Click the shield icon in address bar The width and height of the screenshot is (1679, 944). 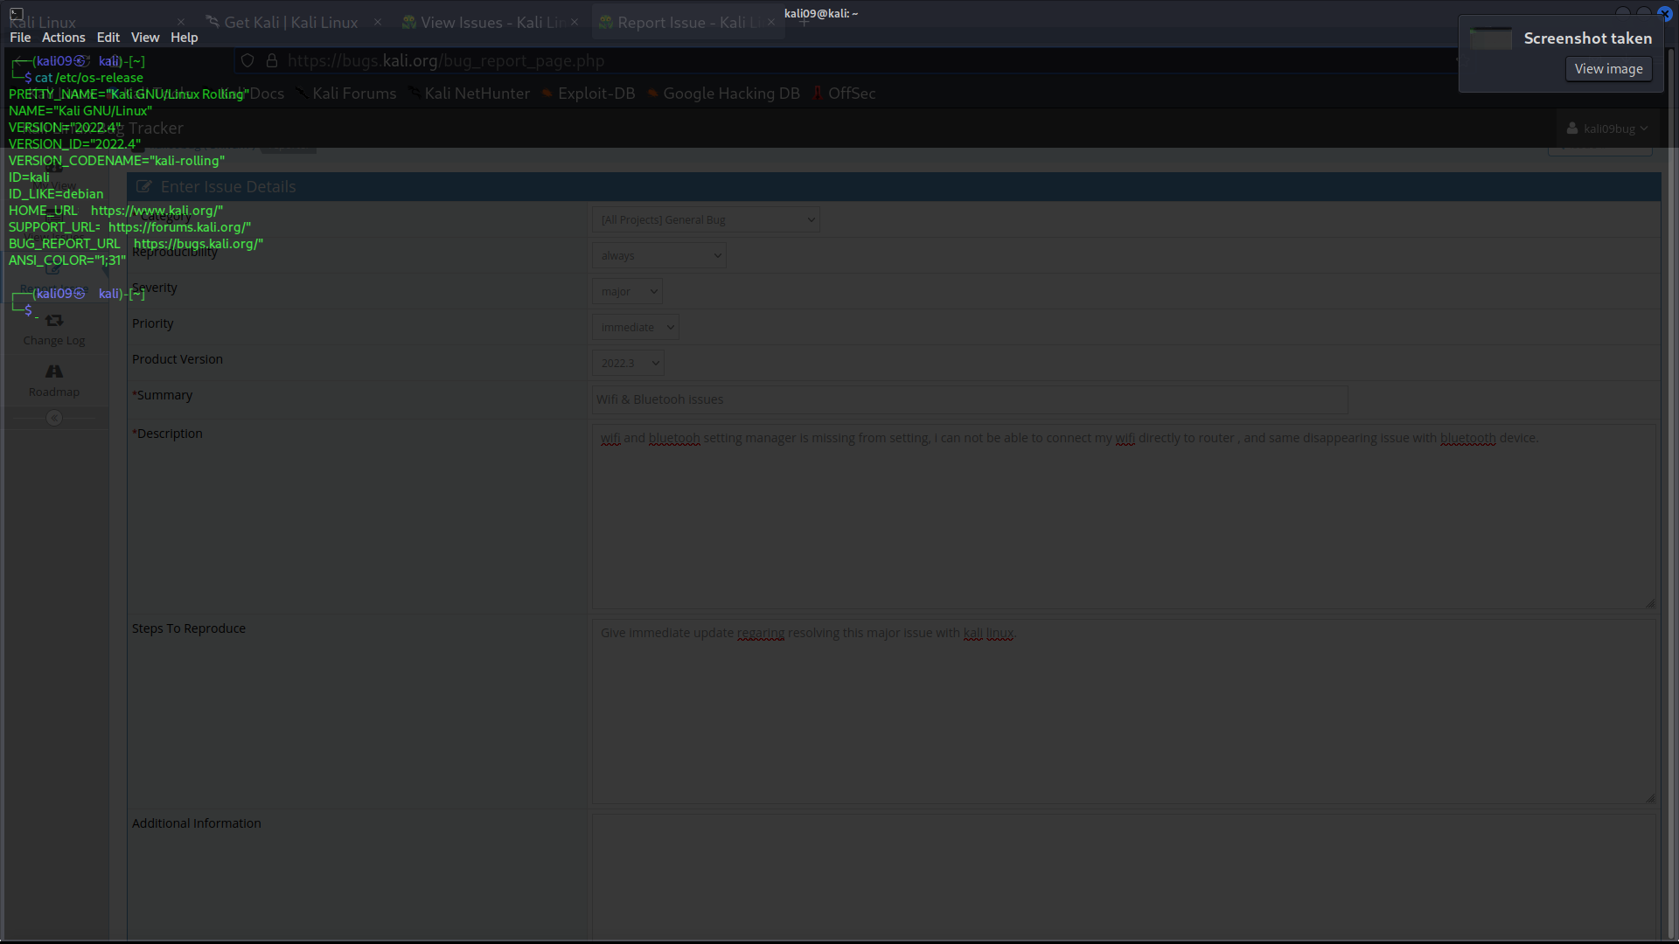tap(247, 60)
